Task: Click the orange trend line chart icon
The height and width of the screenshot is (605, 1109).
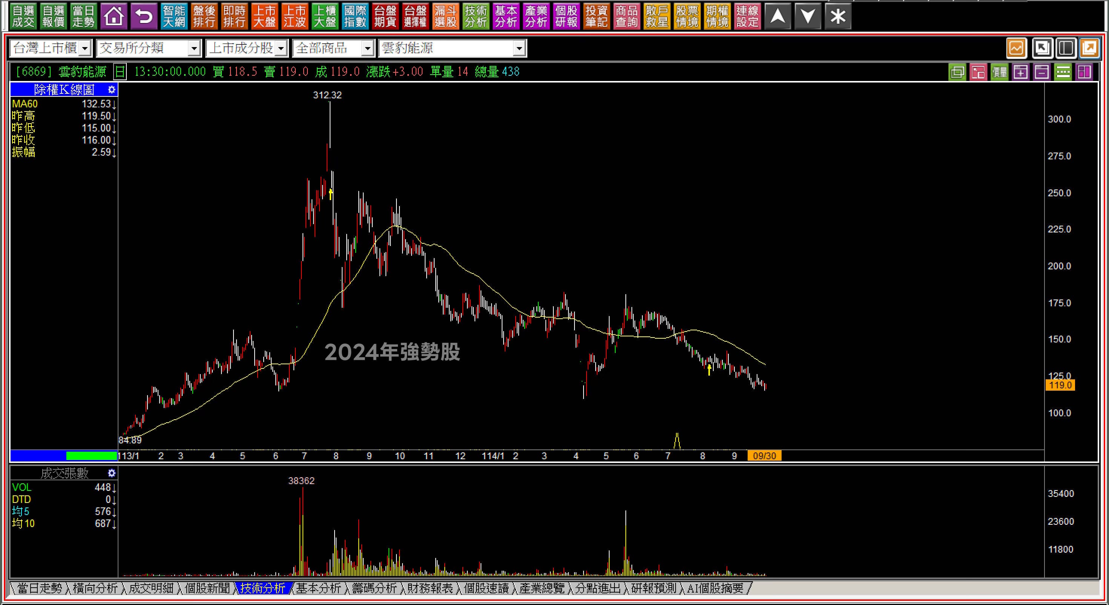Action: pos(1017,48)
